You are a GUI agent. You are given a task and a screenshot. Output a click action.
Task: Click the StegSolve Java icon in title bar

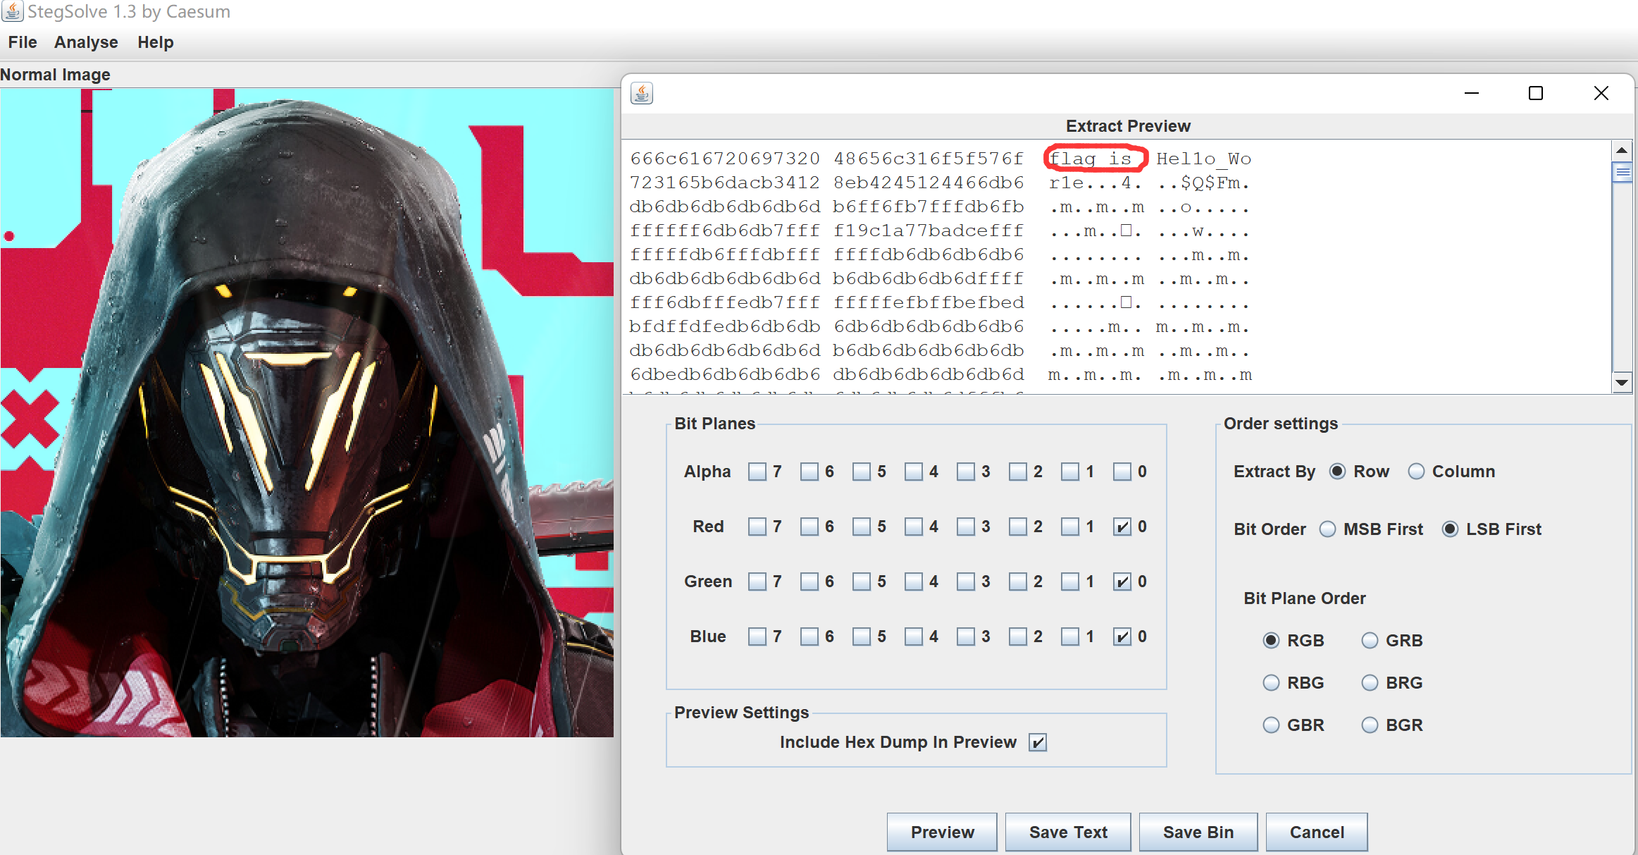coord(12,11)
